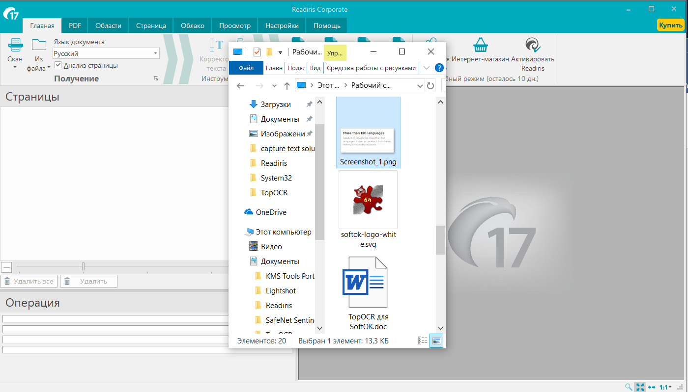The width and height of the screenshot is (688, 392).
Task: Select fit-to-window zoom icon in status bar
Action: [x=640, y=387]
